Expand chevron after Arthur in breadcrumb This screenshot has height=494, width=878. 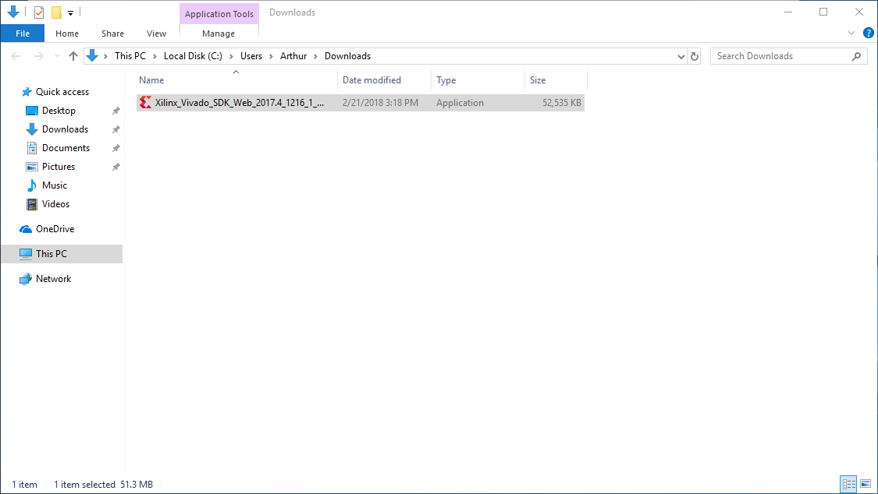tap(316, 56)
